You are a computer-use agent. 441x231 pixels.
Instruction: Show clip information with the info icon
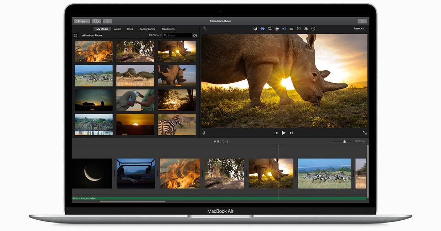(x=313, y=29)
